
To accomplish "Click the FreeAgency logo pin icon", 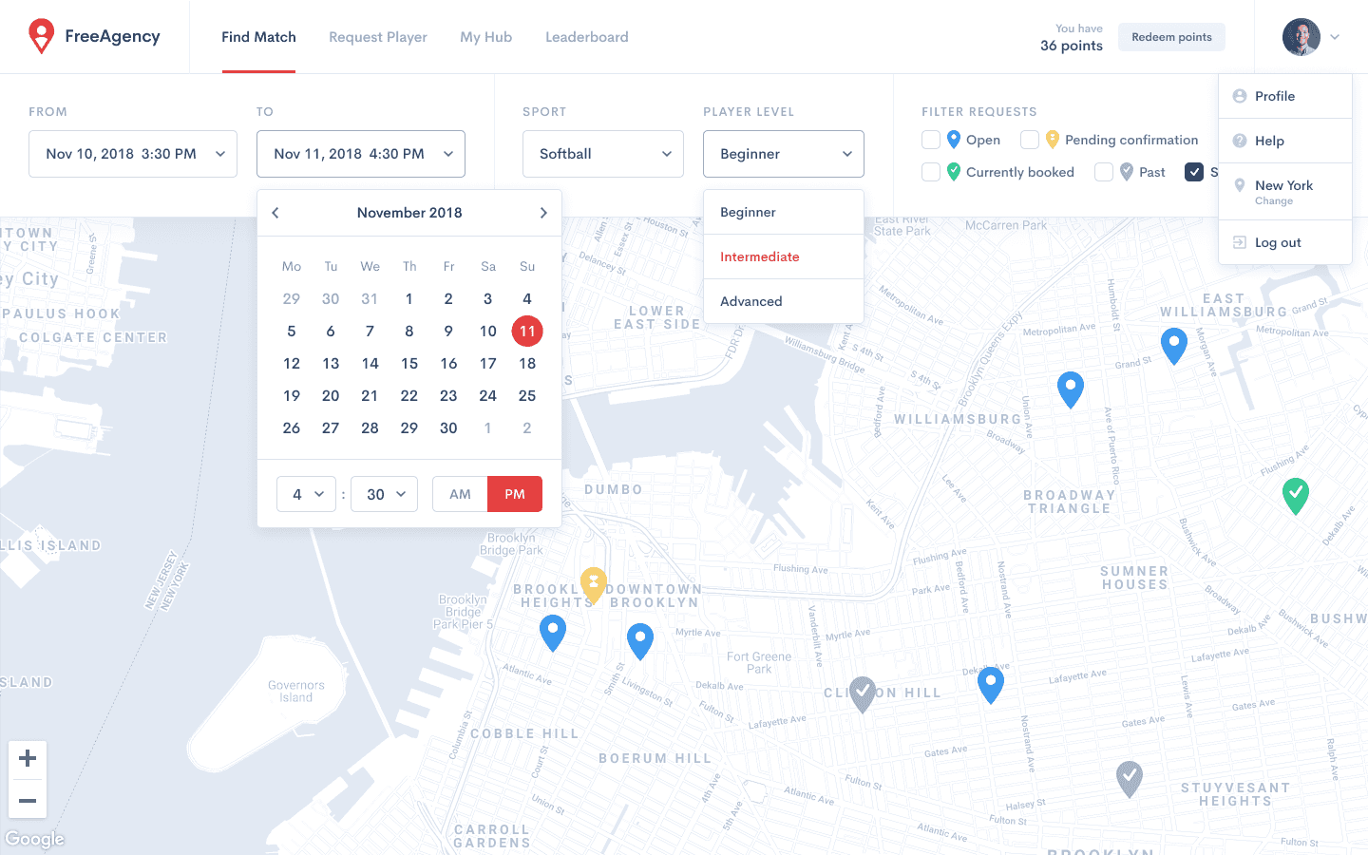I will 41,36.
